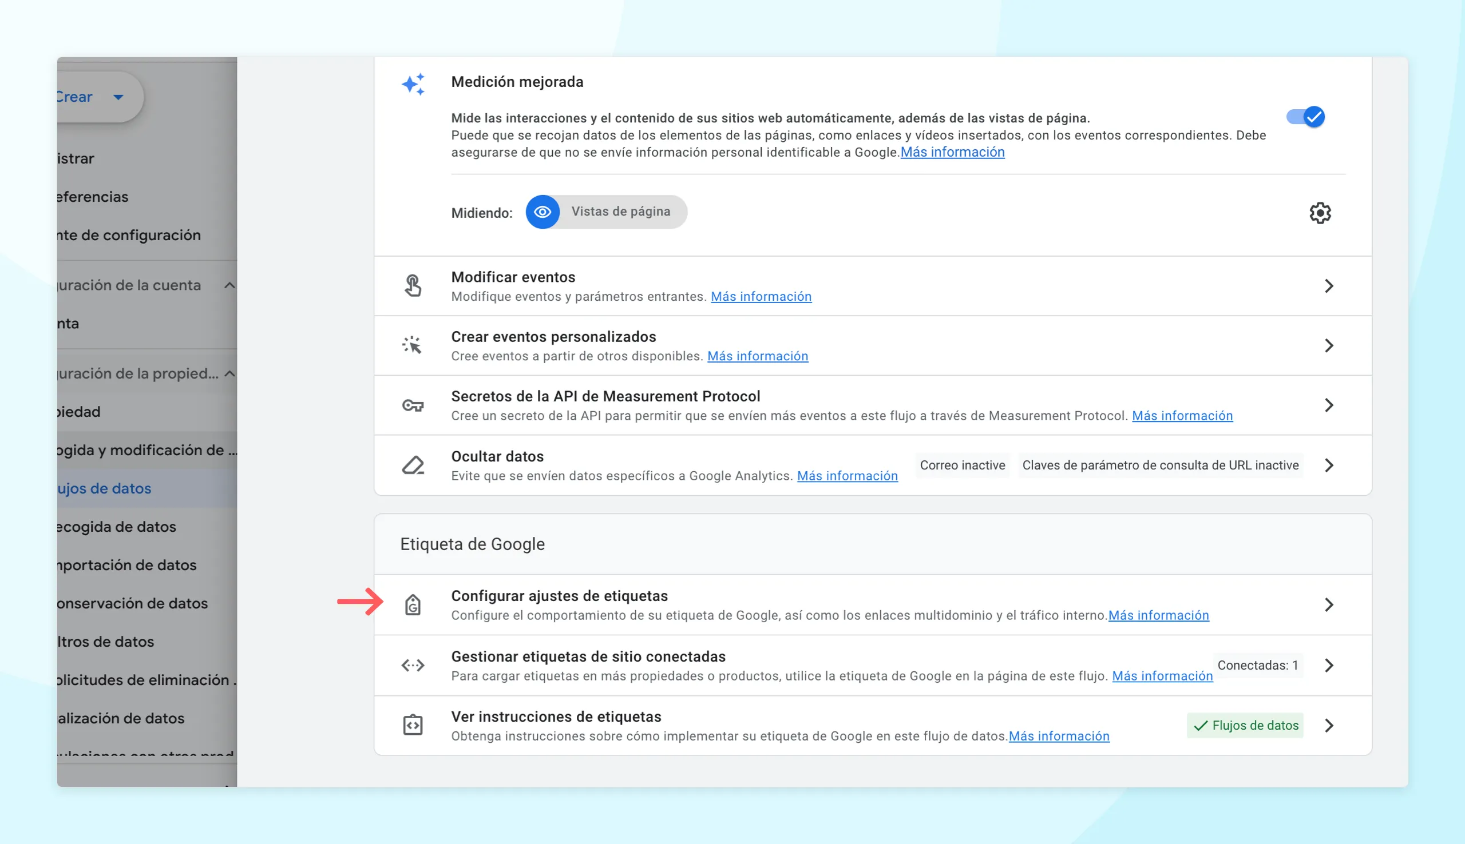1465x844 pixels.
Task: Open Propiedad item in sidebar
Action: point(146,412)
